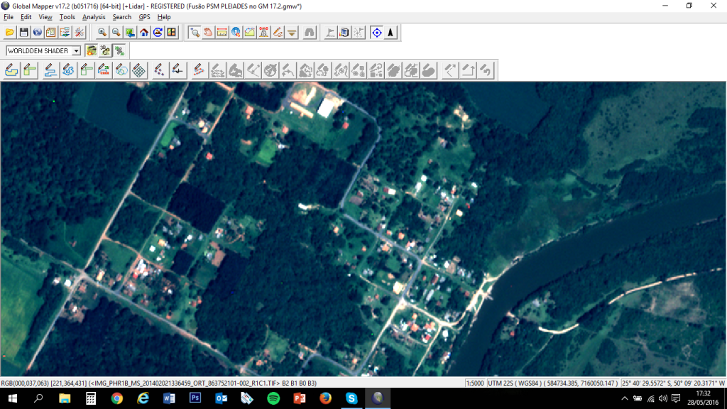Viewport: 727px width, 409px height.
Task: Select the Path Profile tool icon
Action: click(x=249, y=32)
